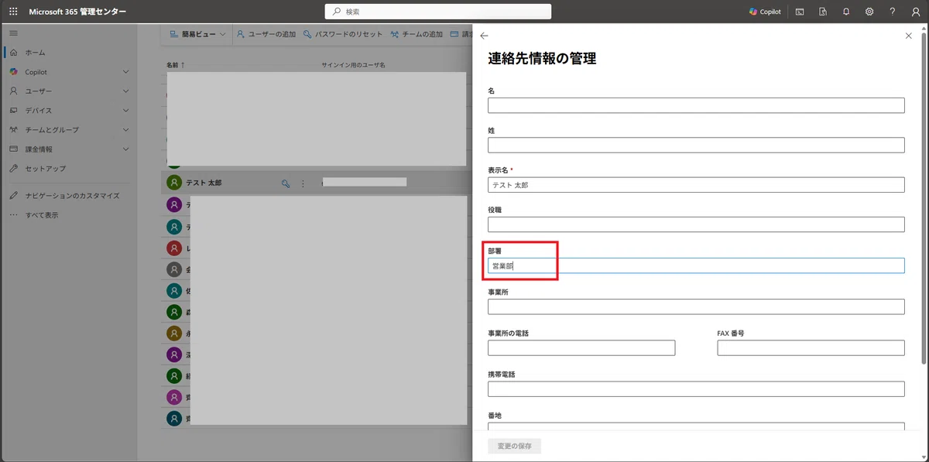Expand the 課金情報 sidebar chevron
929x462 pixels.
[x=125, y=149]
